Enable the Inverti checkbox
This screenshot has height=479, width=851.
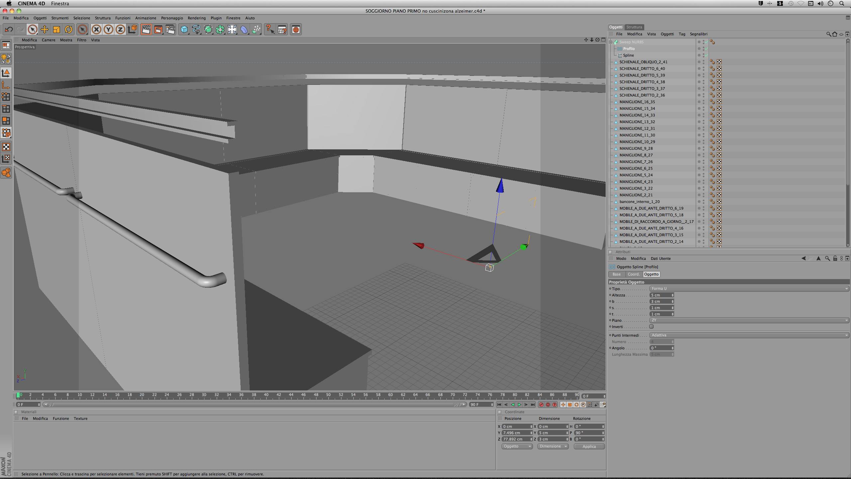pyautogui.click(x=651, y=327)
